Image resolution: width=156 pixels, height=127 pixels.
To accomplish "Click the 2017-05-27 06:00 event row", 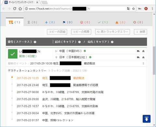I will pos(60,92).
